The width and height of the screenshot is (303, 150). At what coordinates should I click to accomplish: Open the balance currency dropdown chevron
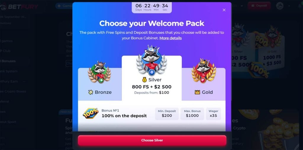coord(242,6)
